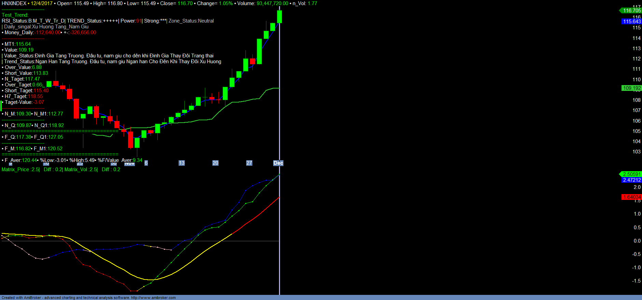
Task: Select the last green candlestick at chart top
Action: pyautogui.click(x=279, y=17)
